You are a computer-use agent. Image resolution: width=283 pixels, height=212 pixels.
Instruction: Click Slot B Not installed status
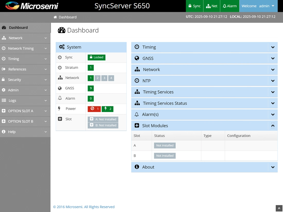click(165, 156)
